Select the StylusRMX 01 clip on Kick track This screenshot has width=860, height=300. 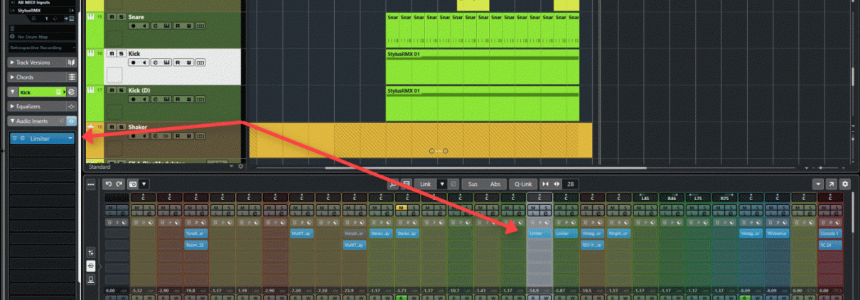coord(483,65)
